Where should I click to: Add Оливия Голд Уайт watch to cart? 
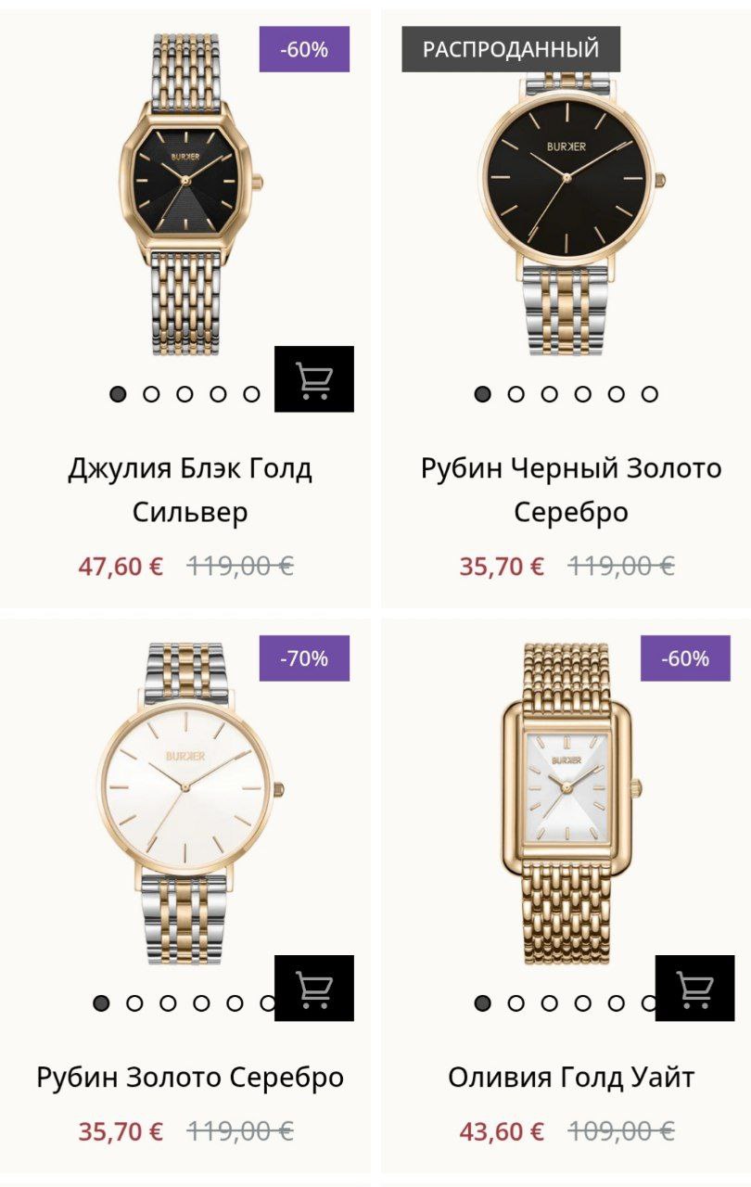(694, 989)
